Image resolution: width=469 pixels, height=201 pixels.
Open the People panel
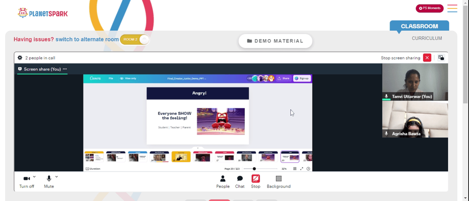coord(223,182)
